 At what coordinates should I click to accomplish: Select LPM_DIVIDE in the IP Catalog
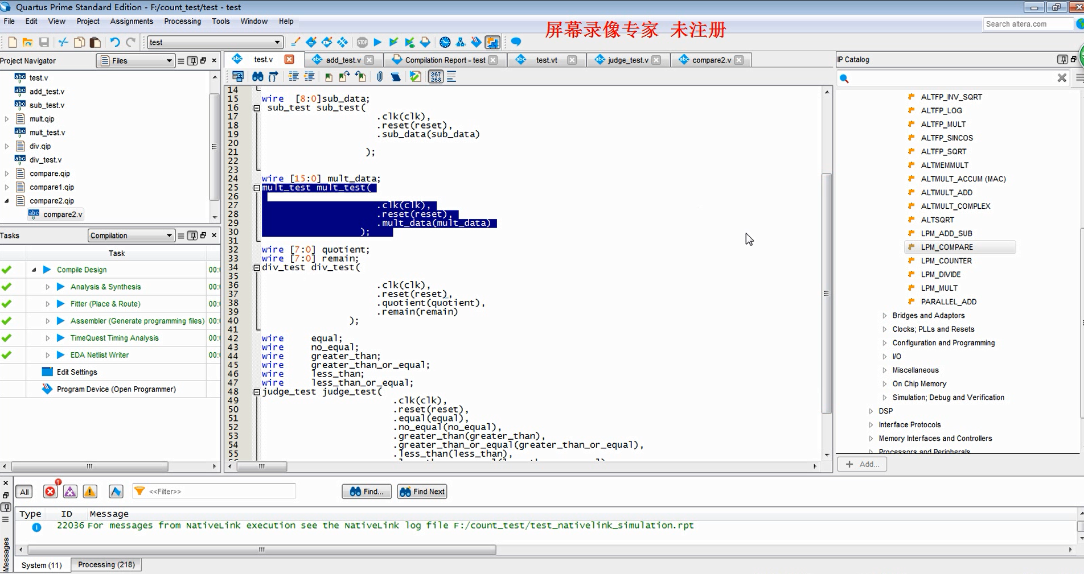(941, 274)
